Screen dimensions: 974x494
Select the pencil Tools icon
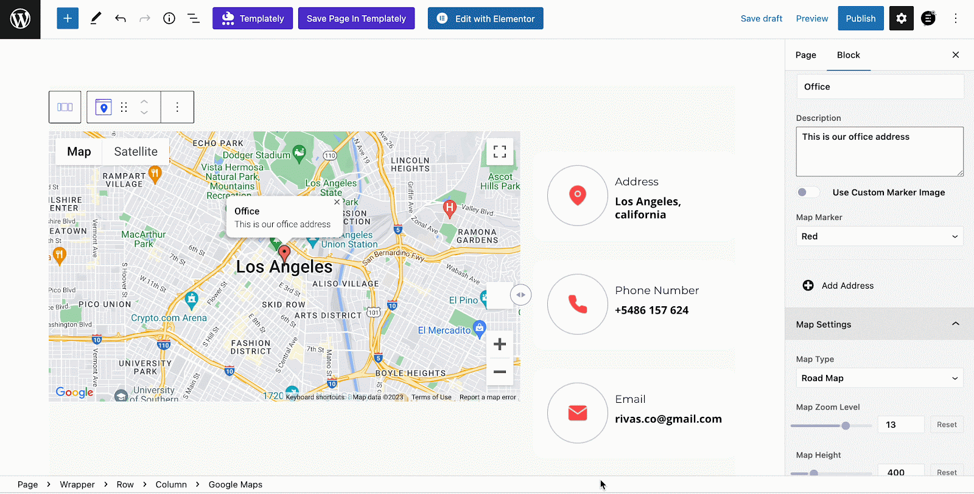(96, 18)
